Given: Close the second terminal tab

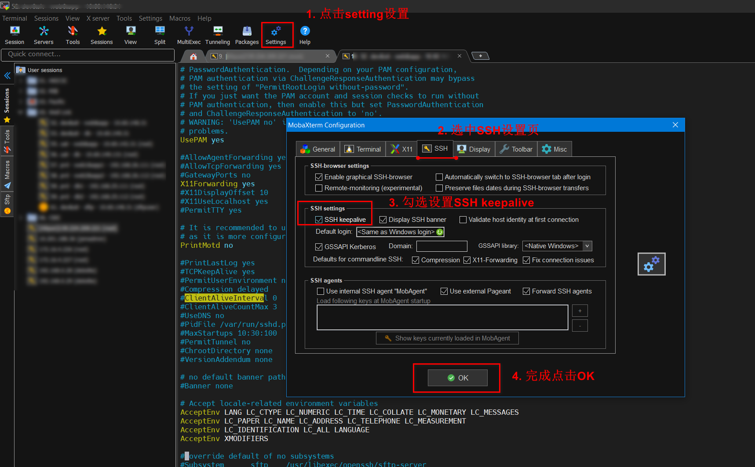Looking at the screenshot, I should 460,56.
